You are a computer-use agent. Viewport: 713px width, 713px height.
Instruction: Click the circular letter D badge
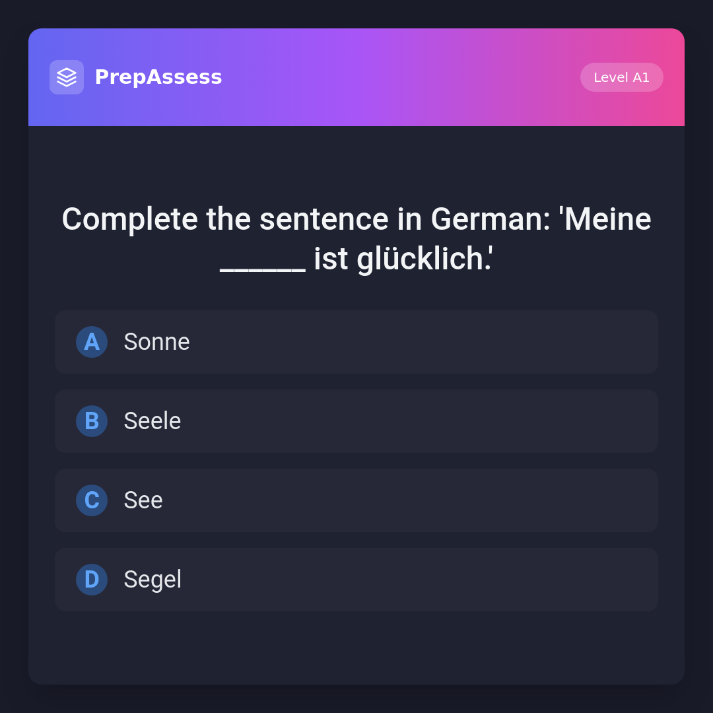[92, 580]
